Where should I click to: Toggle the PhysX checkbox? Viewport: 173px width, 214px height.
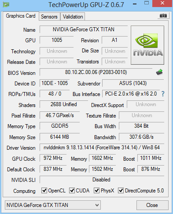(x=96, y=191)
